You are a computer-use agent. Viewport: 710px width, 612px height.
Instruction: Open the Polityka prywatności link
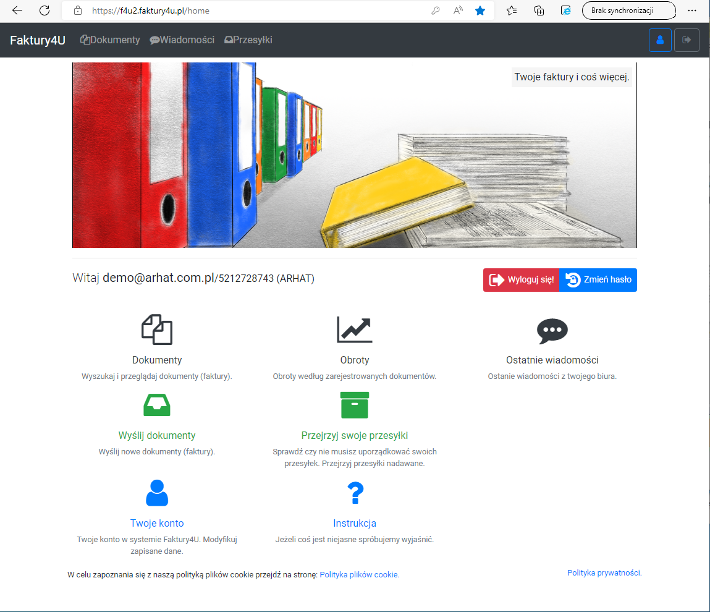[x=604, y=573]
